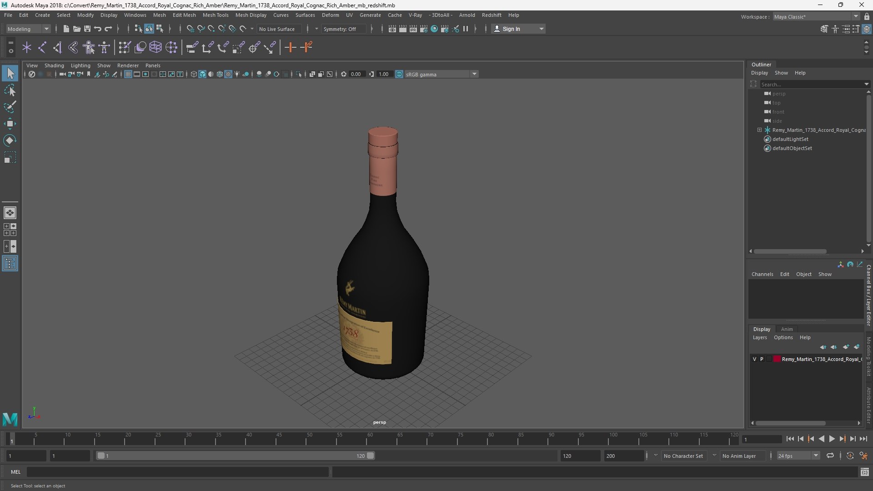Open the Modeling menu set dropdown
This screenshot has height=491, width=873.
[28, 29]
